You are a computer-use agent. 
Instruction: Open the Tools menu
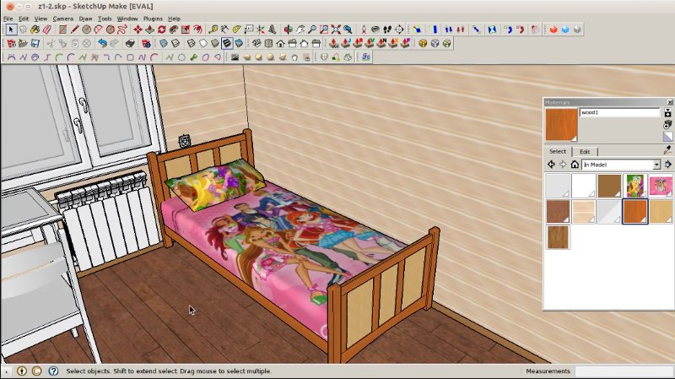point(105,19)
